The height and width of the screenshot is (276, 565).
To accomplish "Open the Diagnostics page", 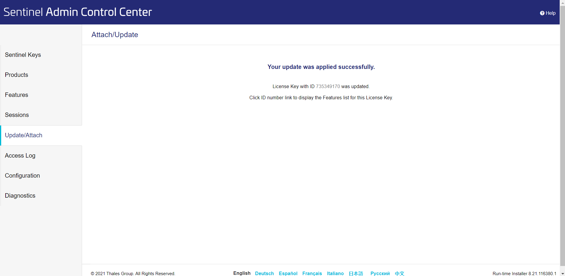I will [20, 196].
